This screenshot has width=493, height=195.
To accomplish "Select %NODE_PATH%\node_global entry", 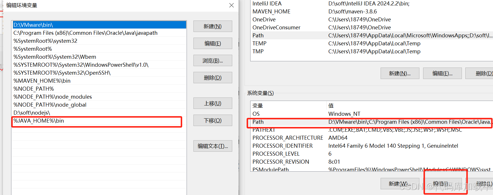I will (x=99, y=105).
